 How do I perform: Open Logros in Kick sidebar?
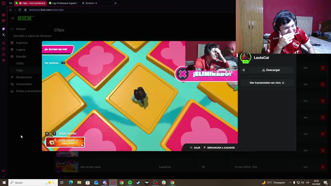tap(21, 50)
